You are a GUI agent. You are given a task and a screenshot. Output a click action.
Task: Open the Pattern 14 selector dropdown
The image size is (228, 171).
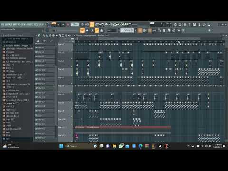(x=127, y=30)
